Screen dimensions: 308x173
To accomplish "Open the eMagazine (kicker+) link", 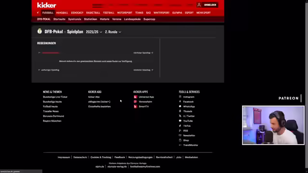I will pyautogui.click(x=99, y=101).
